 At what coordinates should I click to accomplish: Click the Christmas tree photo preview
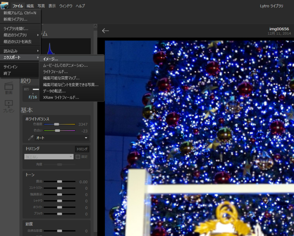click(199, 138)
